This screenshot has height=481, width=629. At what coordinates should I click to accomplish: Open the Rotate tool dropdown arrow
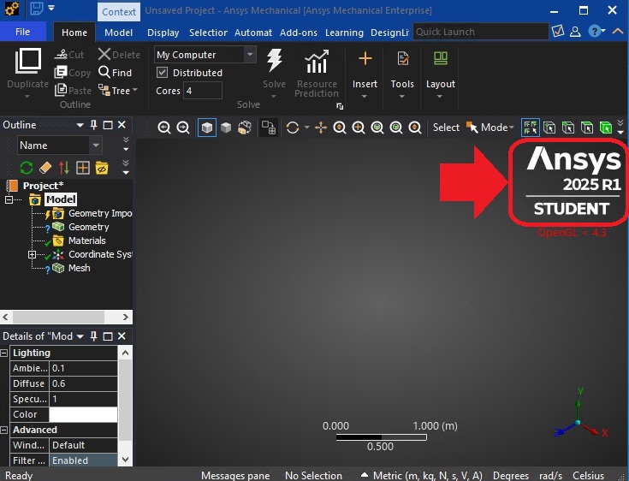[x=307, y=128]
